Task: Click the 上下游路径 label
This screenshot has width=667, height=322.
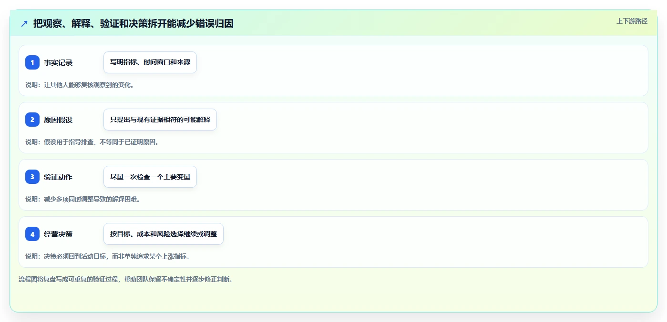Action: point(632,21)
